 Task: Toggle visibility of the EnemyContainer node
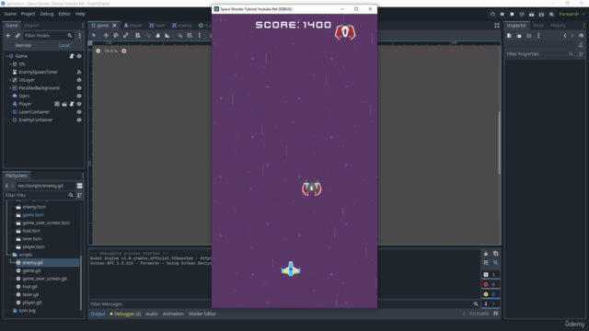[79, 120]
